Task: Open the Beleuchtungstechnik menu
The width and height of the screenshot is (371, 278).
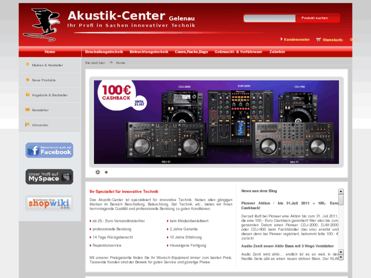Action: tap(149, 52)
